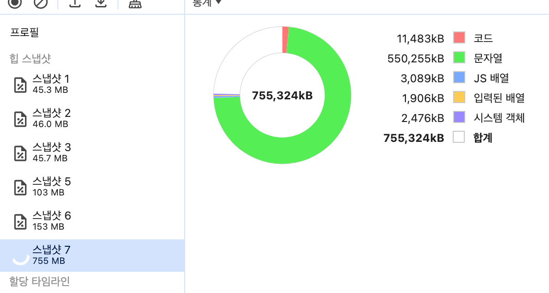Image resolution: width=549 pixels, height=293 pixels.
Task: Click the load profile upload icon
Action: click(75, 3)
